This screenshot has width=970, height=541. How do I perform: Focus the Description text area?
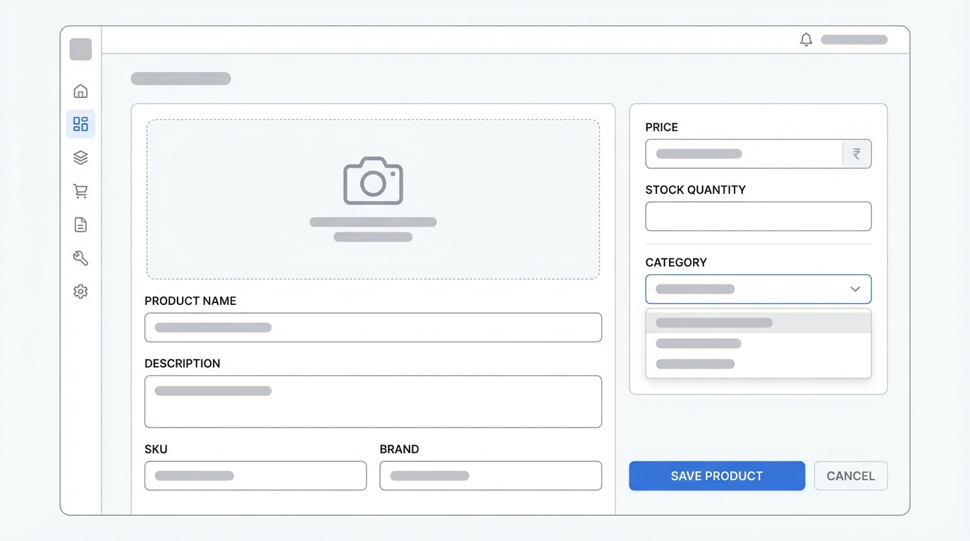pos(373,402)
